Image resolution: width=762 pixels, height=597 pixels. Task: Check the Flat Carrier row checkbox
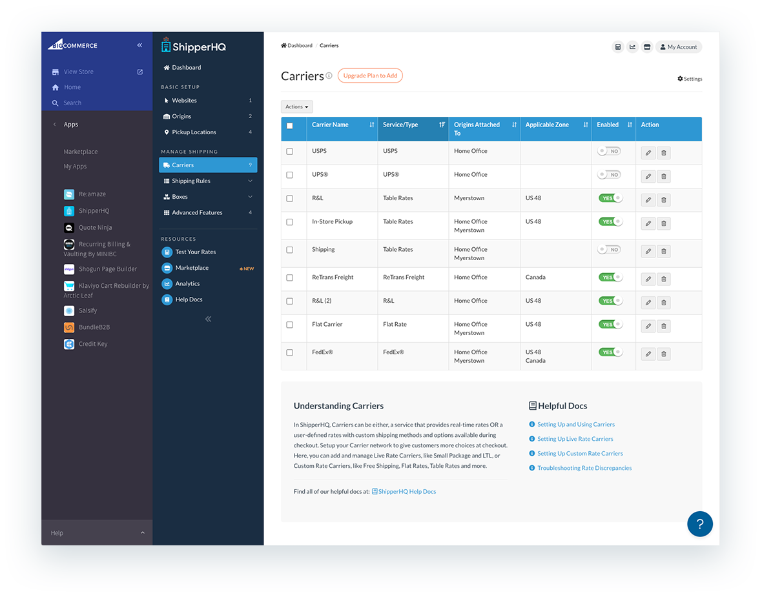point(289,325)
